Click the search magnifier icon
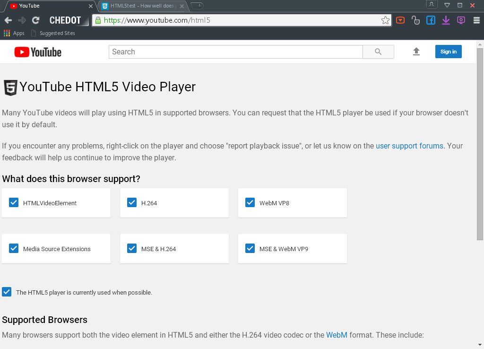The width and height of the screenshot is (484, 349). coord(378,52)
